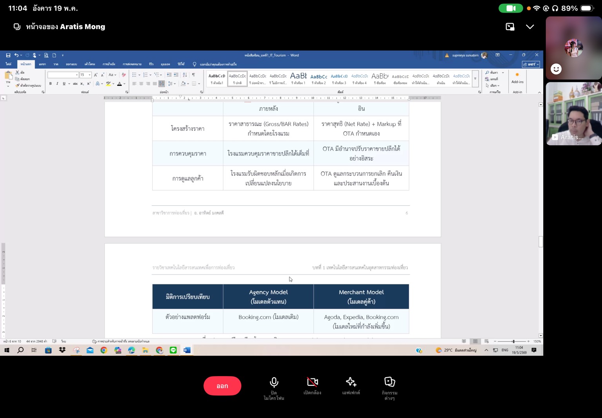
Task: Open the underline style dropdown arrow
Action: pyautogui.click(x=69, y=84)
